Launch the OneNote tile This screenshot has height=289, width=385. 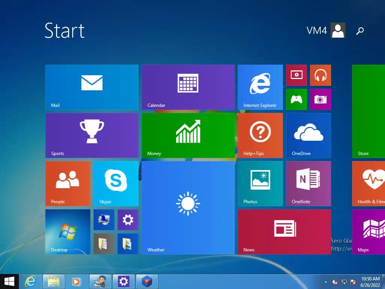308,183
